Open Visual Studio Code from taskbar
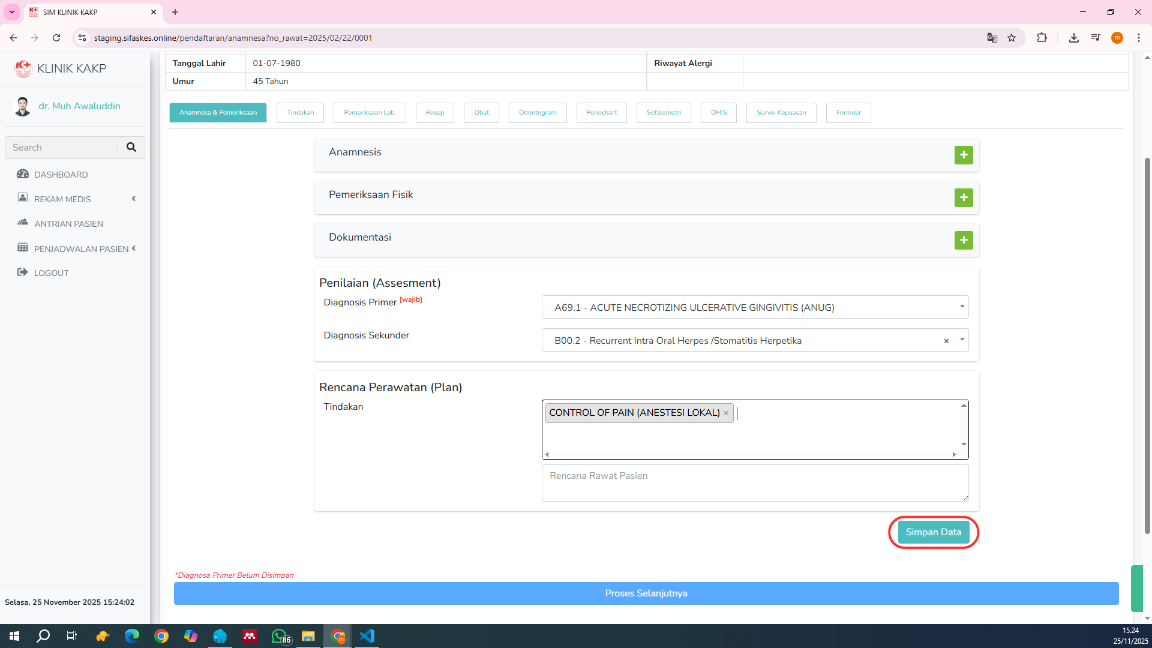This screenshot has width=1152, height=648. pos(367,636)
